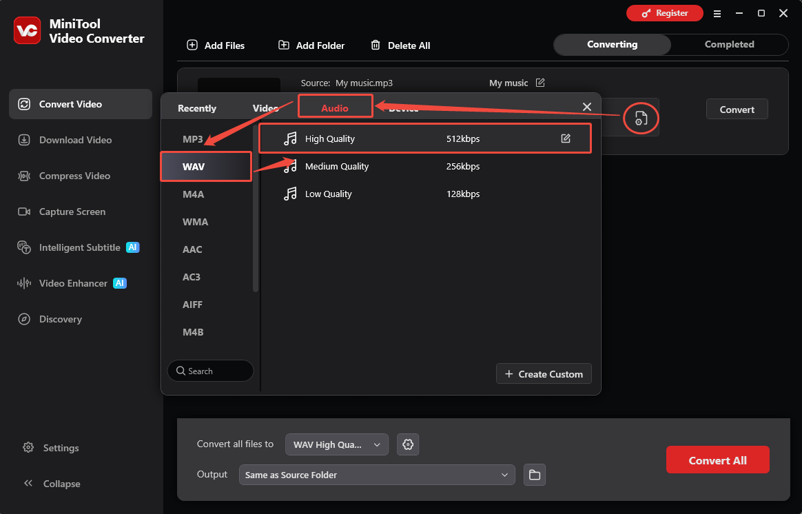This screenshot has height=514, width=802.
Task: Browse output folder icon
Action: point(535,475)
